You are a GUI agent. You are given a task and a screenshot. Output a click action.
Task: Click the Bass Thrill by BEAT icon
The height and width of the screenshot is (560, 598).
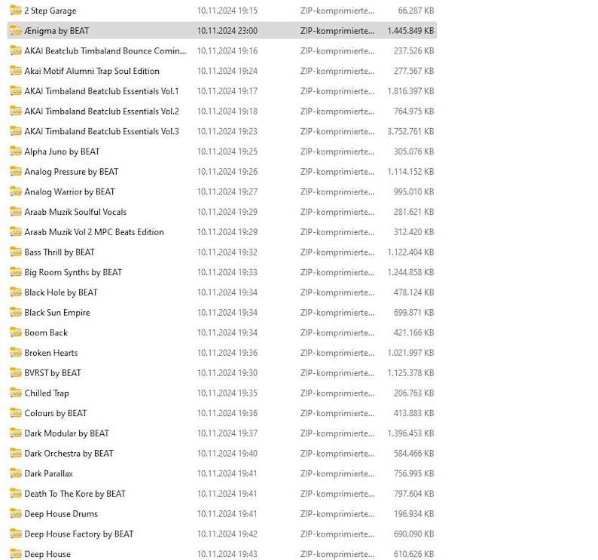(x=16, y=252)
